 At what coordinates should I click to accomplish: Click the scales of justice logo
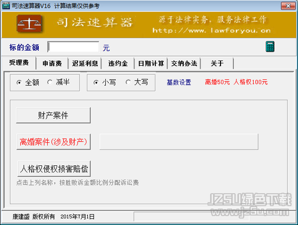(29, 23)
